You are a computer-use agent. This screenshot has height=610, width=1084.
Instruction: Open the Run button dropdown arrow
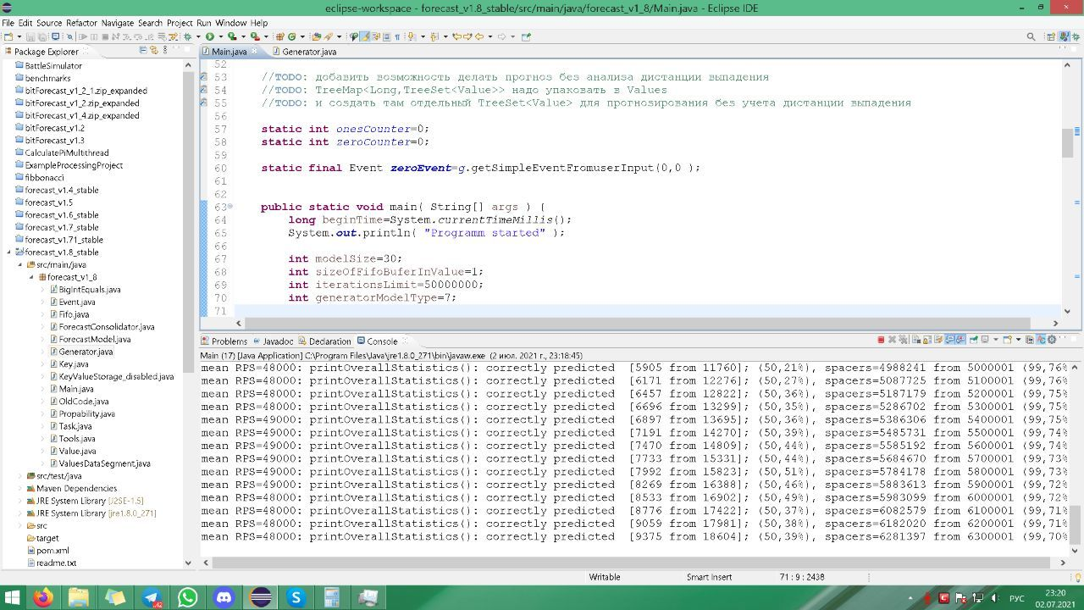(219, 36)
